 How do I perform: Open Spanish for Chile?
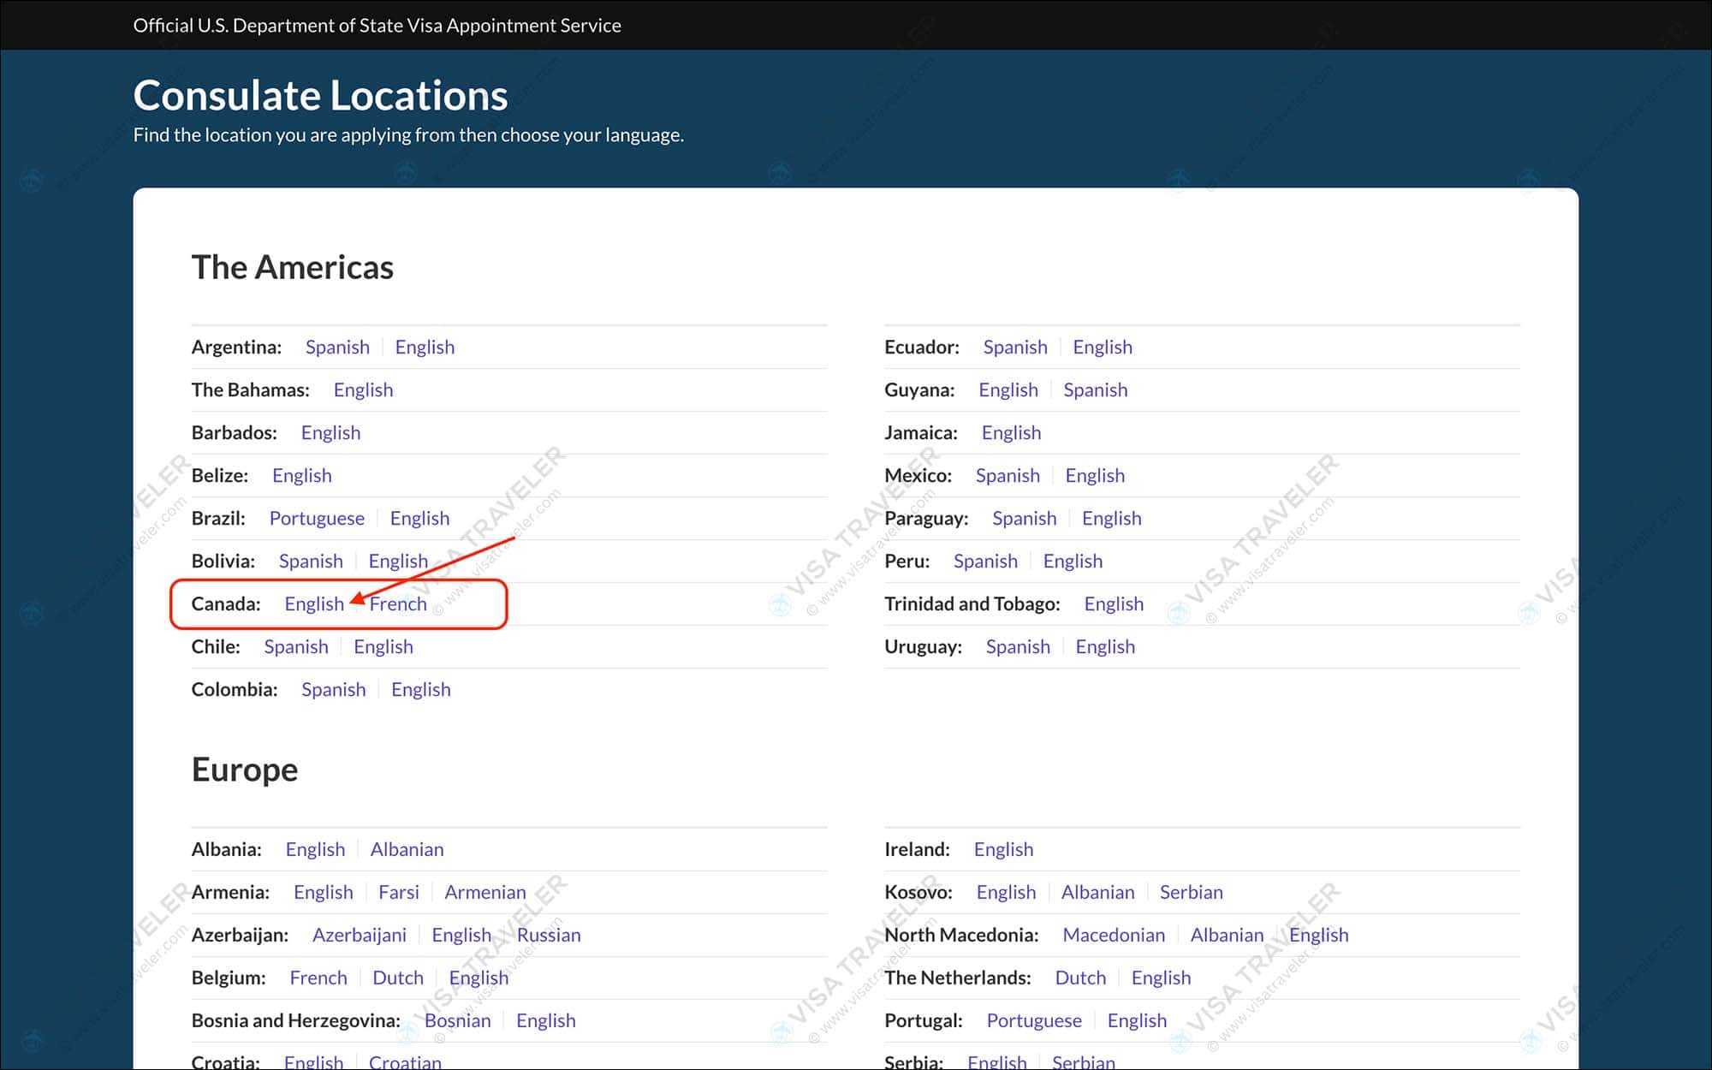click(295, 646)
